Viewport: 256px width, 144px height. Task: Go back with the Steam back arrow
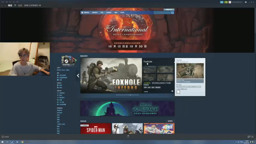pyautogui.click(x=2, y=5)
